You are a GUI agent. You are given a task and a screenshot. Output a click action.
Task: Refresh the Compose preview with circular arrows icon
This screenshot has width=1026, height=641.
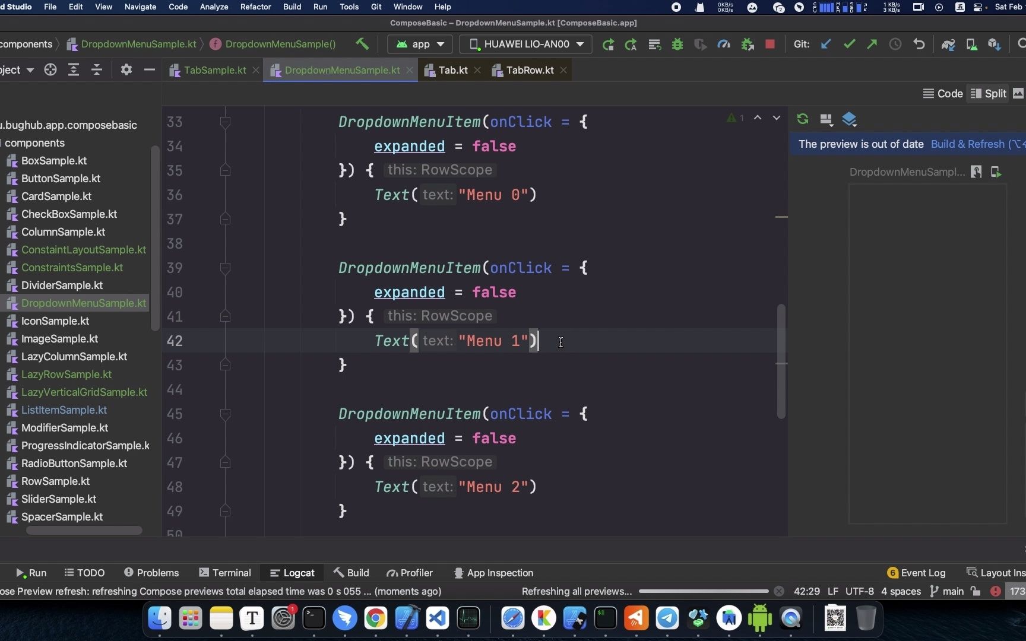[x=803, y=119]
